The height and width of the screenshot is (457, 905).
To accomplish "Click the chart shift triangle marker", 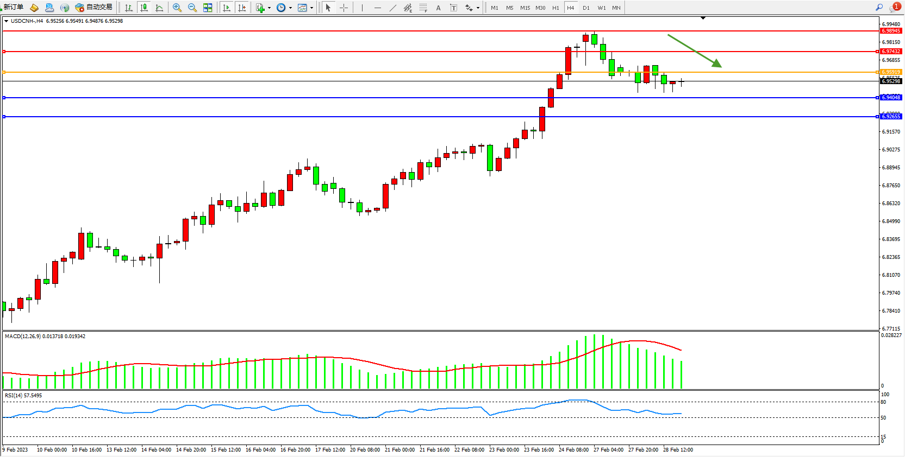I will [x=703, y=18].
